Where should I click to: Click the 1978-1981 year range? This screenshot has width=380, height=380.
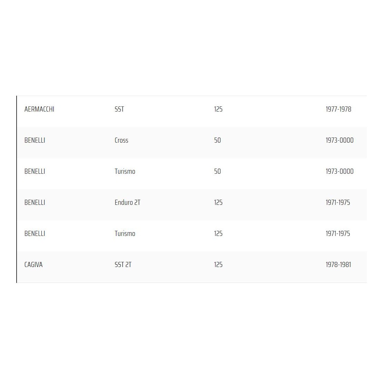pos(338,265)
